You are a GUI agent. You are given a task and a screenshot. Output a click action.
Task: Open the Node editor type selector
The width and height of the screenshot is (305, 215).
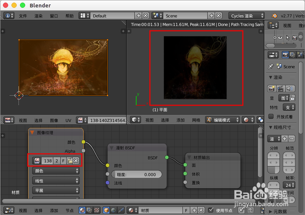(9, 210)
